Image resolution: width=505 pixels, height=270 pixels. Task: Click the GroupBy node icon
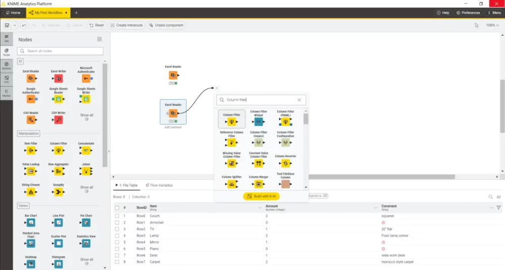(59, 192)
